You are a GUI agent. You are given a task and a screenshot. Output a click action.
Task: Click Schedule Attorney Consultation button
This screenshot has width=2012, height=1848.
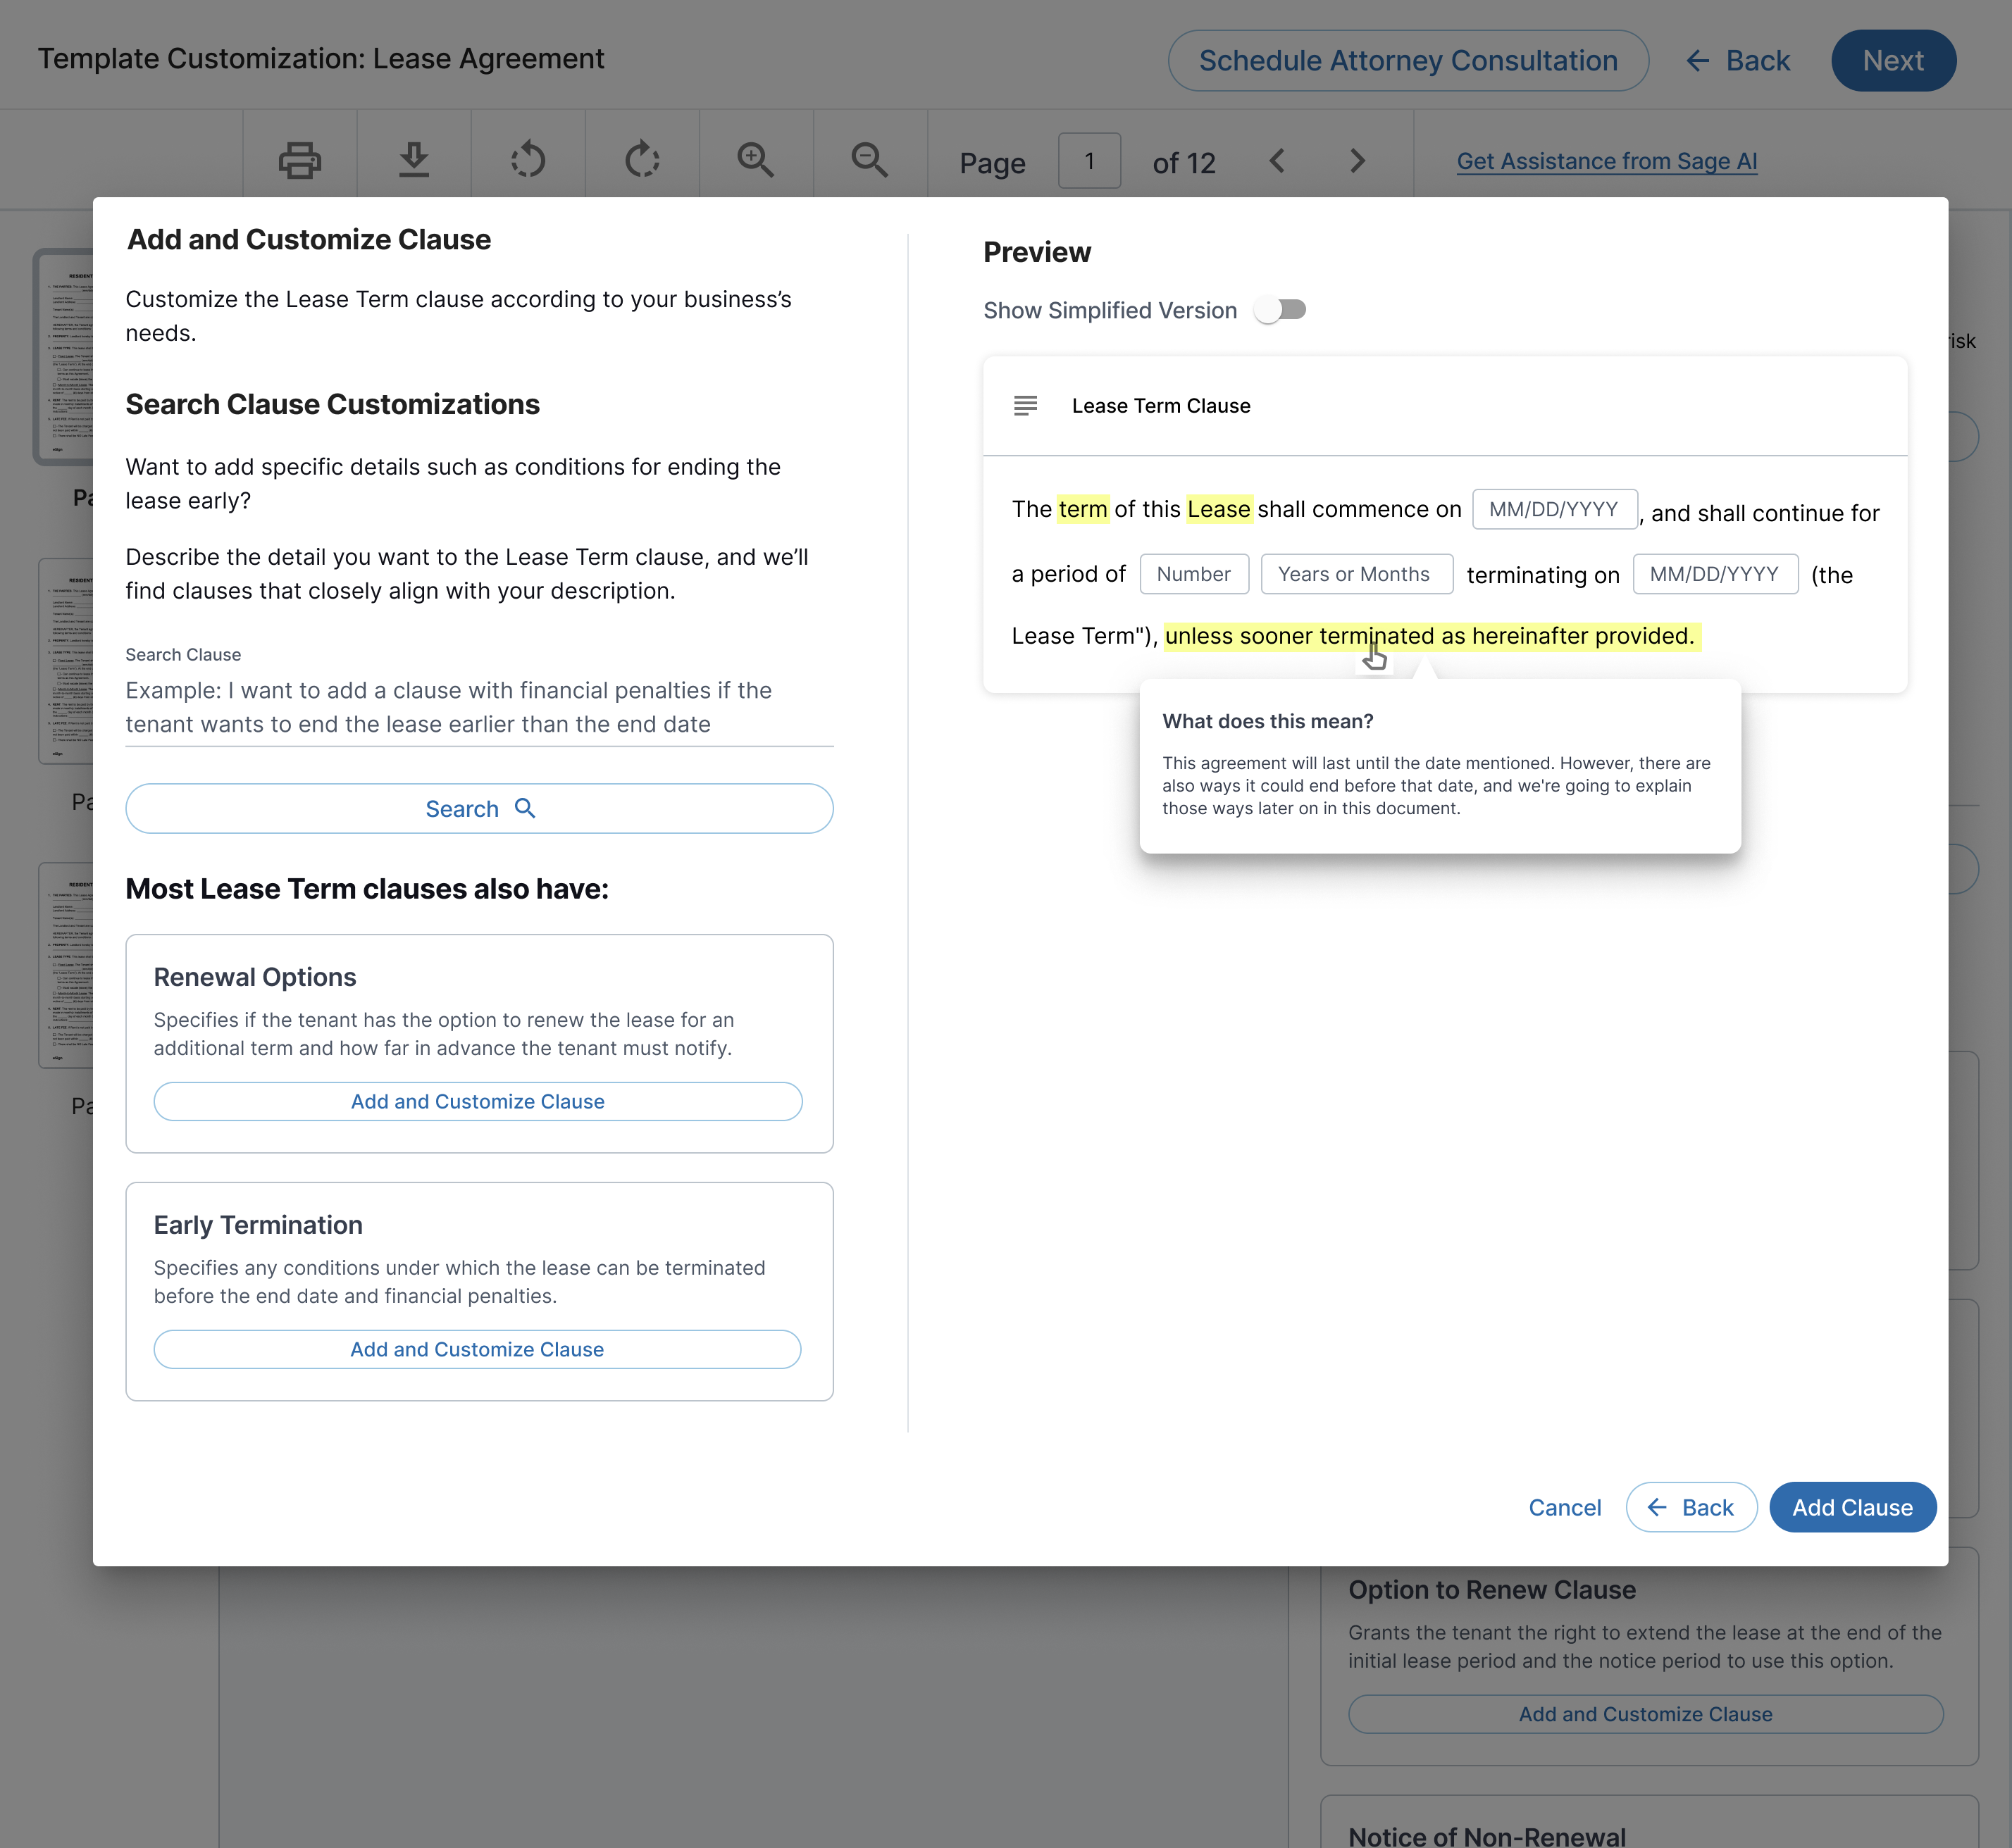pos(1407,61)
